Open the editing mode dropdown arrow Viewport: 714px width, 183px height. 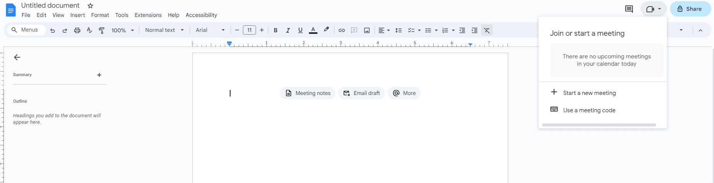(x=681, y=30)
